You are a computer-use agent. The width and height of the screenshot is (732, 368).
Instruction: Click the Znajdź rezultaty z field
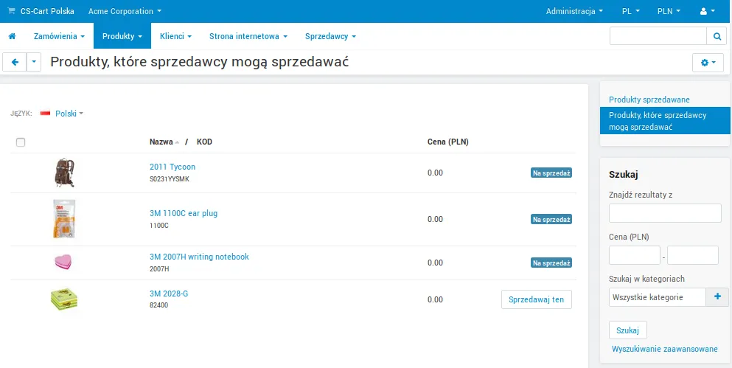point(665,213)
